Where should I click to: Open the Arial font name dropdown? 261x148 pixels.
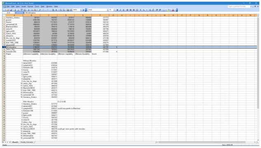pyautogui.click(x=108, y=10)
